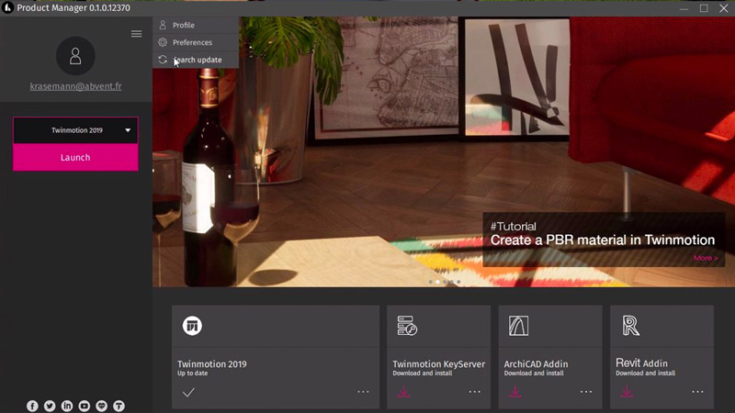Viewport: 735px width, 413px height.
Task: Click the krasemann@abvent.fr account link
Action: tap(75, 86)
